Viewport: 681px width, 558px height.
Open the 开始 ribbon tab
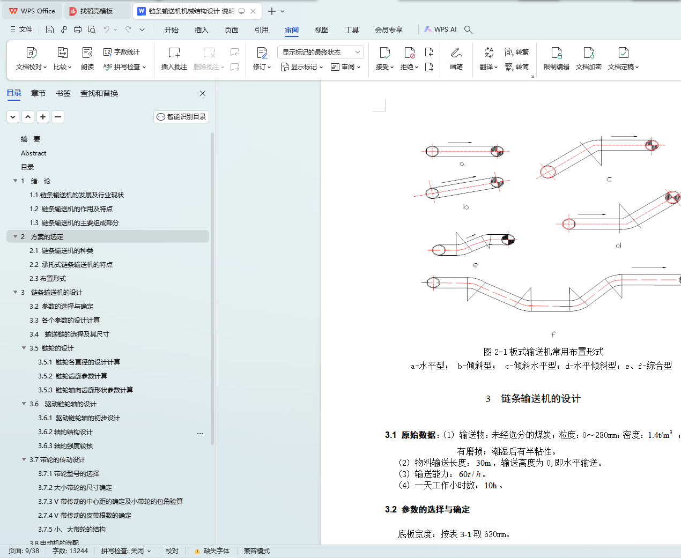click(172, 30)
